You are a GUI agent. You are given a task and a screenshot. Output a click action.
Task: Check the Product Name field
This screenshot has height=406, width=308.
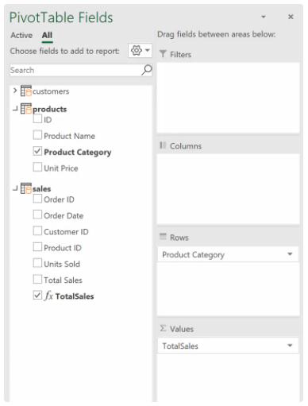37,135
